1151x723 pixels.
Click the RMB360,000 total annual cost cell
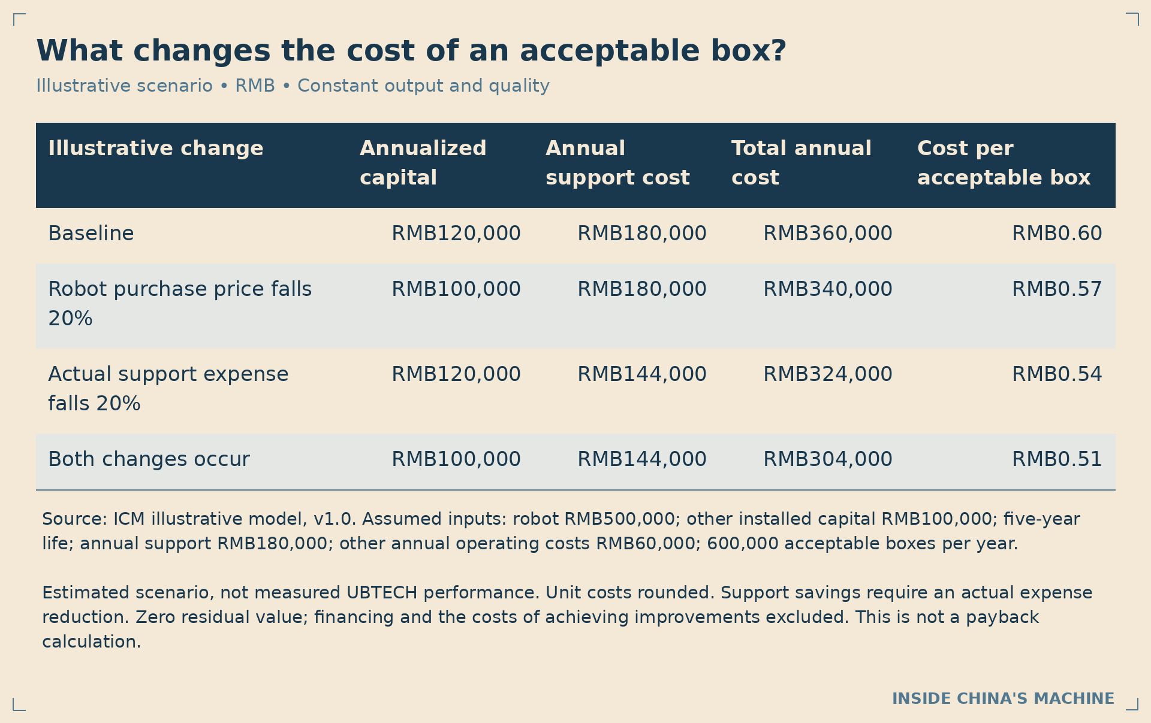tap(828, 233)
